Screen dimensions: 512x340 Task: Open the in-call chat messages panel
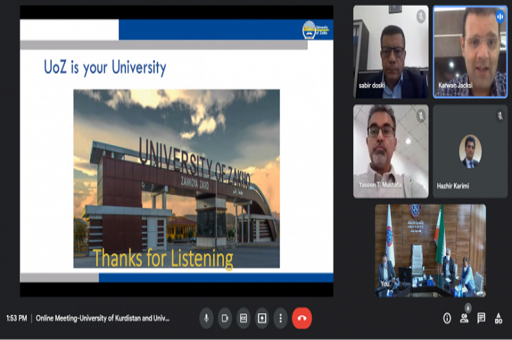tap(481, 318)
